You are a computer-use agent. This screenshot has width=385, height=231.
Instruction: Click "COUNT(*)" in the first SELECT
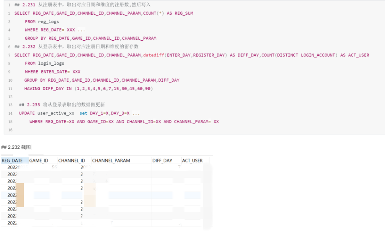pos(153,13)
